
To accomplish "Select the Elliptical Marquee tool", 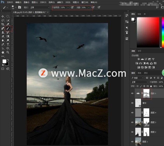I will (x=8, y=16).
